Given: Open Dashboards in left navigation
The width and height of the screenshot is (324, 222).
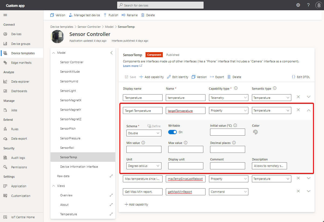Looking at the screenshot, I should (22, 91).
